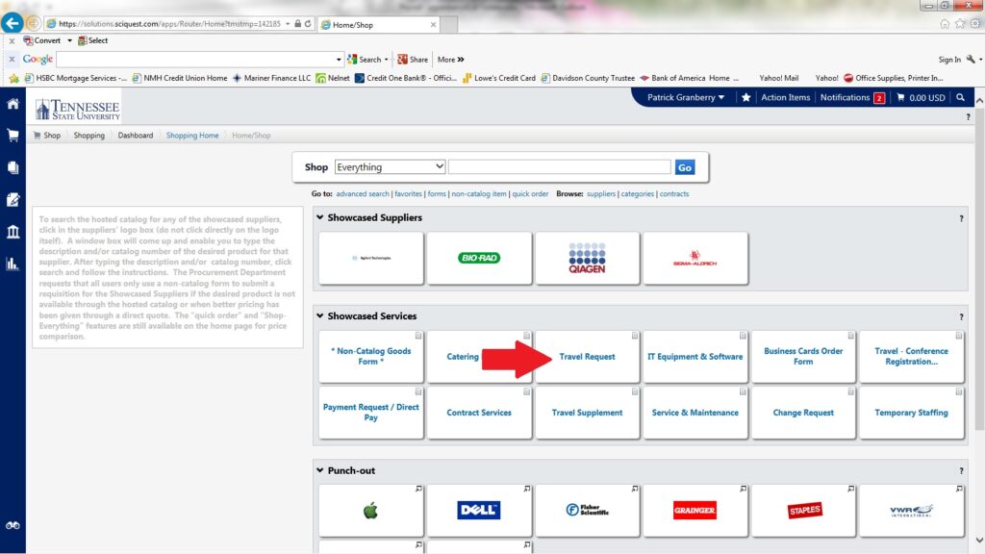Open the Shop Everything category dropdown
Image resolution: width=985 pixels, height=554 pixels.
[390, 167]
